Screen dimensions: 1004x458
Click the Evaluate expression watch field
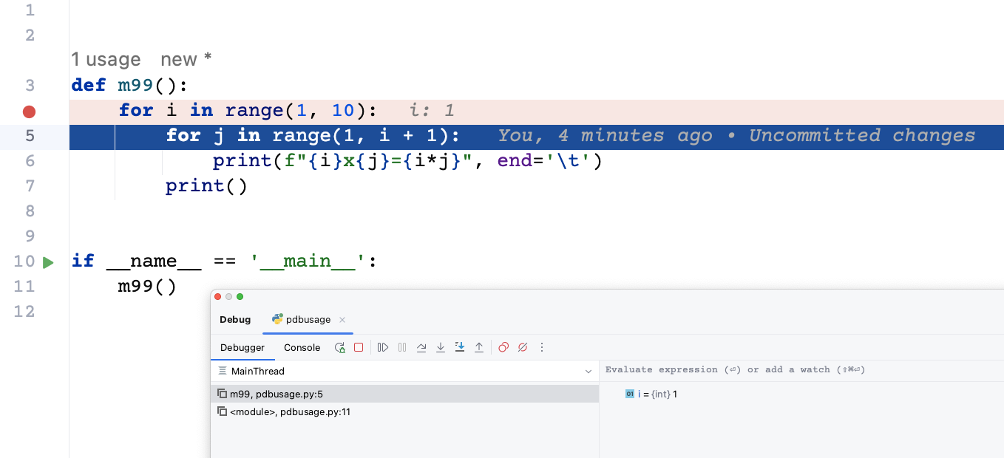739,369
